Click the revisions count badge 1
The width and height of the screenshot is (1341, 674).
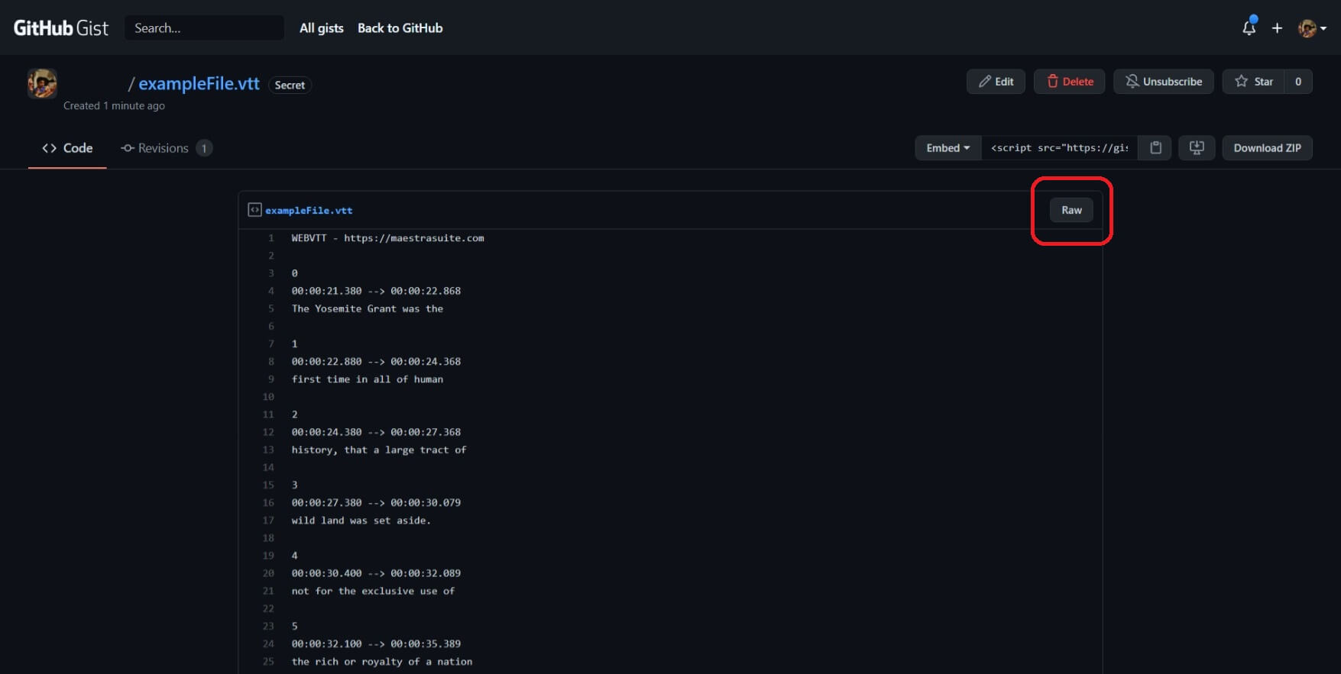coord(204,148)
